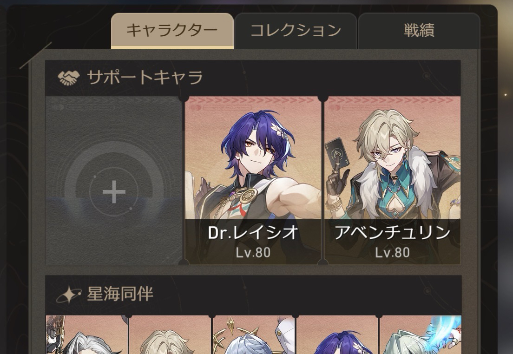This screenshot has height=354, width=513.
Task: Select the companion with blue glowing effect
Action: click(x=421, y=334)
